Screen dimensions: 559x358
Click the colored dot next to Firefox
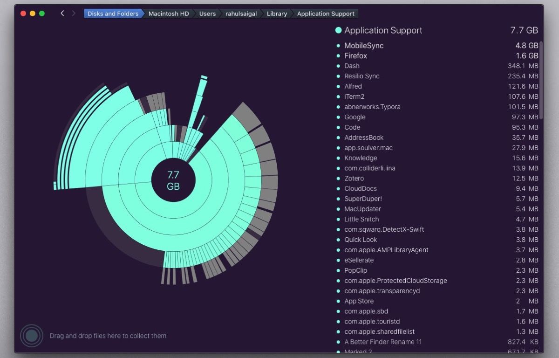pos(338,55)
